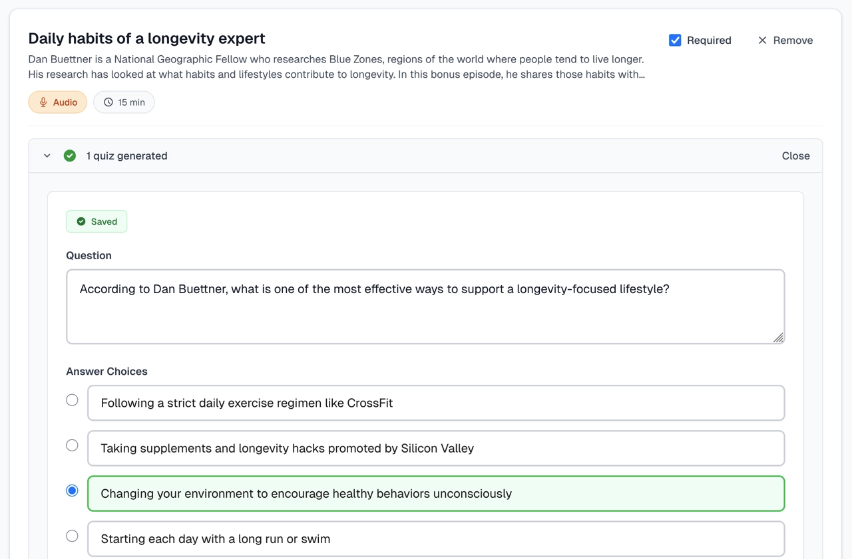
Task: Uncheck the Required checkbox
Action: pos(675,41)
